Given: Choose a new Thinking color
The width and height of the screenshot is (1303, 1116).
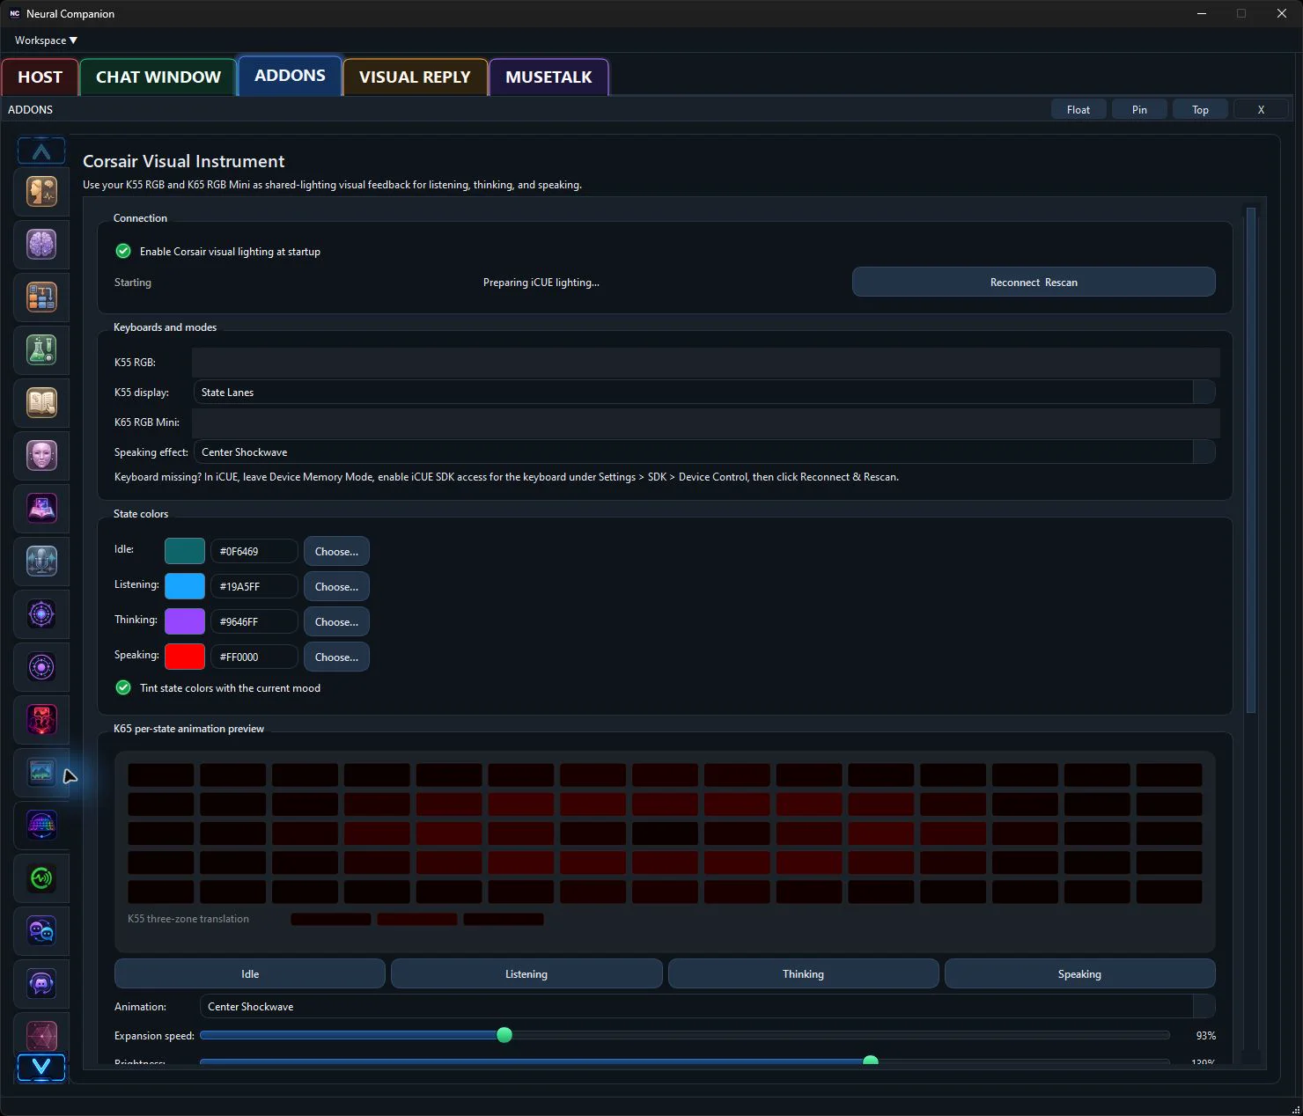Looking at the screenshot, I should point(336,622).
